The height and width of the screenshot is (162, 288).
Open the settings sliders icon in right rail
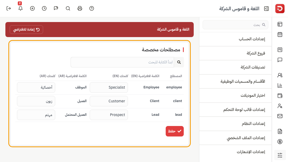[x=280, y=155]
